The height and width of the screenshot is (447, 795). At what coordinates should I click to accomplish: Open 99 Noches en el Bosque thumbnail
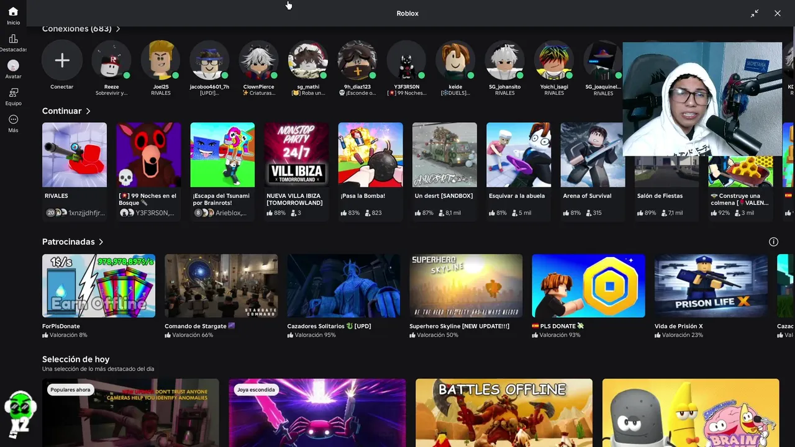148,155
